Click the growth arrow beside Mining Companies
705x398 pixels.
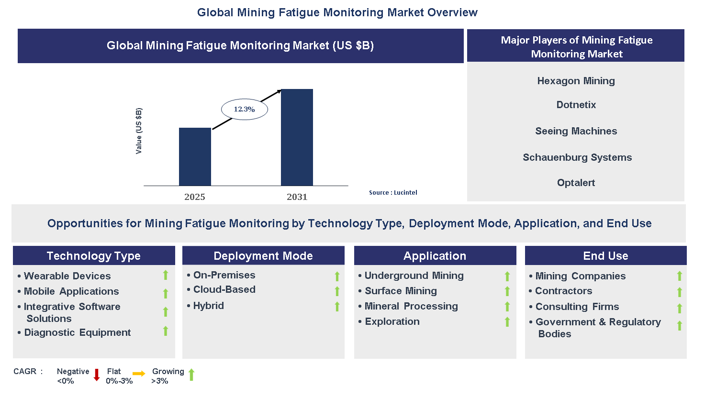tap(679, 276)
